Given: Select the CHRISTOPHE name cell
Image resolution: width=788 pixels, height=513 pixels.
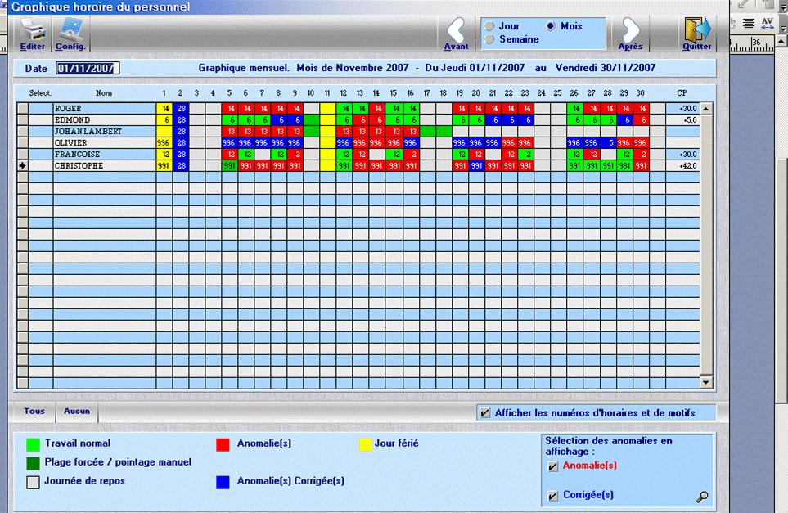Looking at the screenshot, I should click(105, 166).
